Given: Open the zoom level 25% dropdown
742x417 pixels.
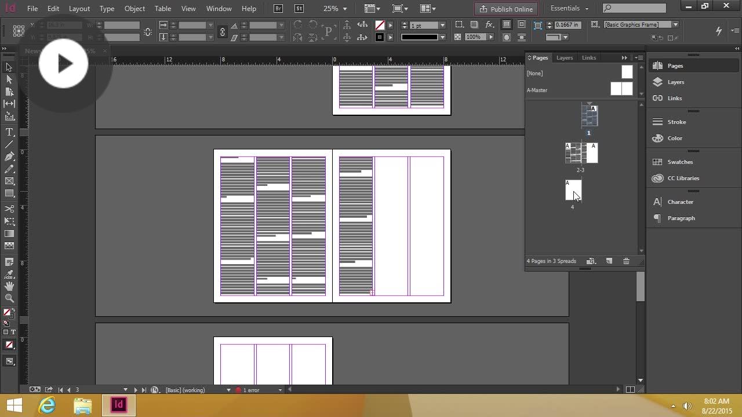Looking at the screenshot, I should (x=344, y=9).
